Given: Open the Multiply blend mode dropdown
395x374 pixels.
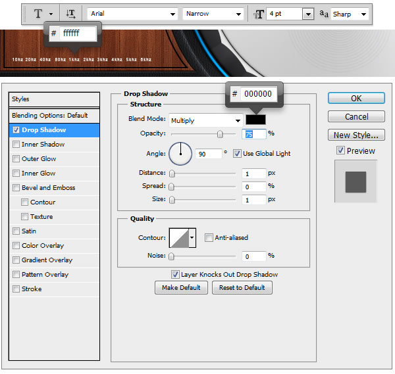Looking at the screenshot, I should (206, 120).
